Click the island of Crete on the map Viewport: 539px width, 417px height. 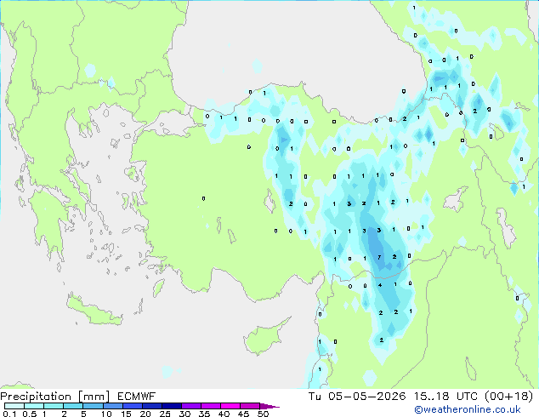pos(94,311)
